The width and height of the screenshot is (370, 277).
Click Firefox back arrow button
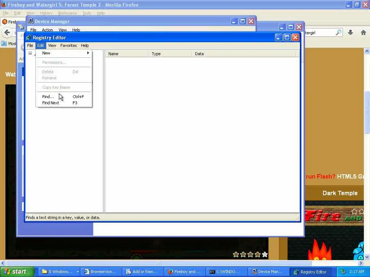coord(7,32)
